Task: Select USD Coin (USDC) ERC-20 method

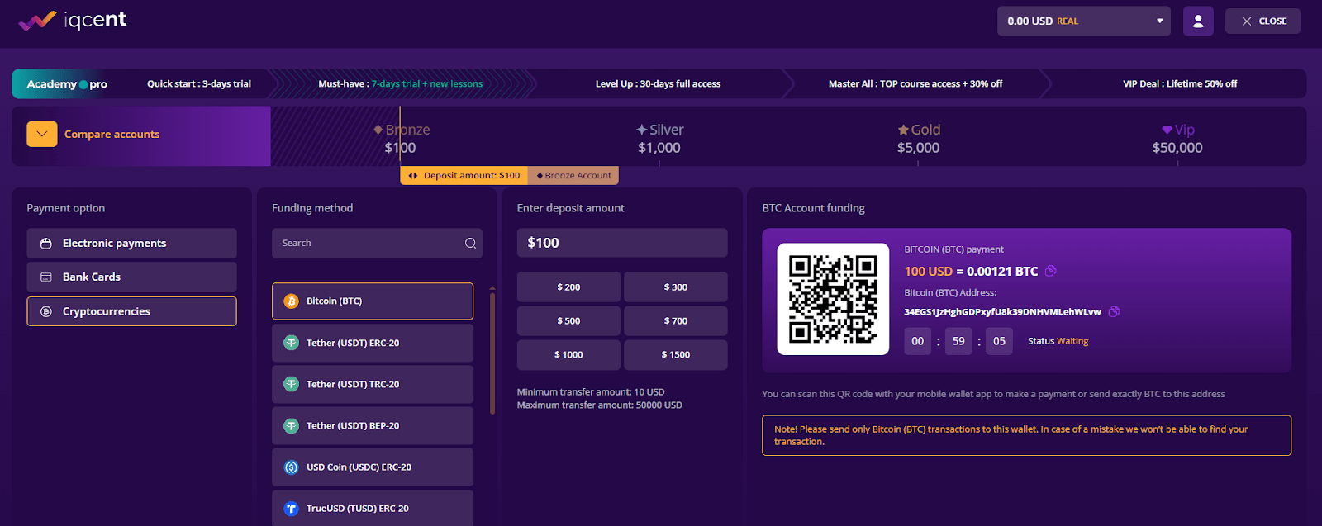Action: 373,467
